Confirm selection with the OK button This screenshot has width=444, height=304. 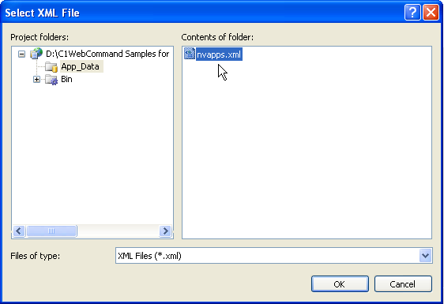(340, 284)
